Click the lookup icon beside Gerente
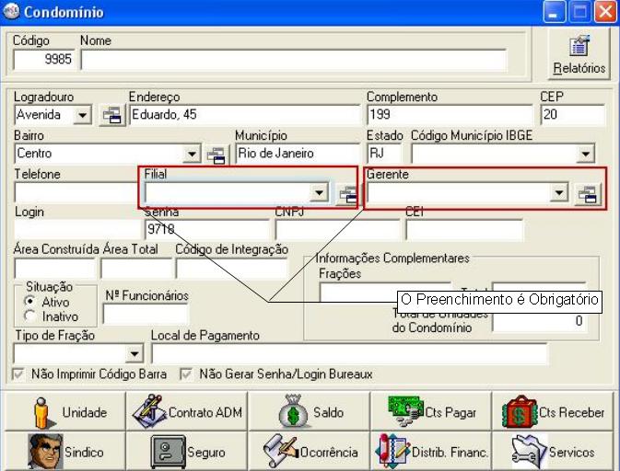Image resolution: width=620 pixels, height=471 pixels. (x=587, y=193)
